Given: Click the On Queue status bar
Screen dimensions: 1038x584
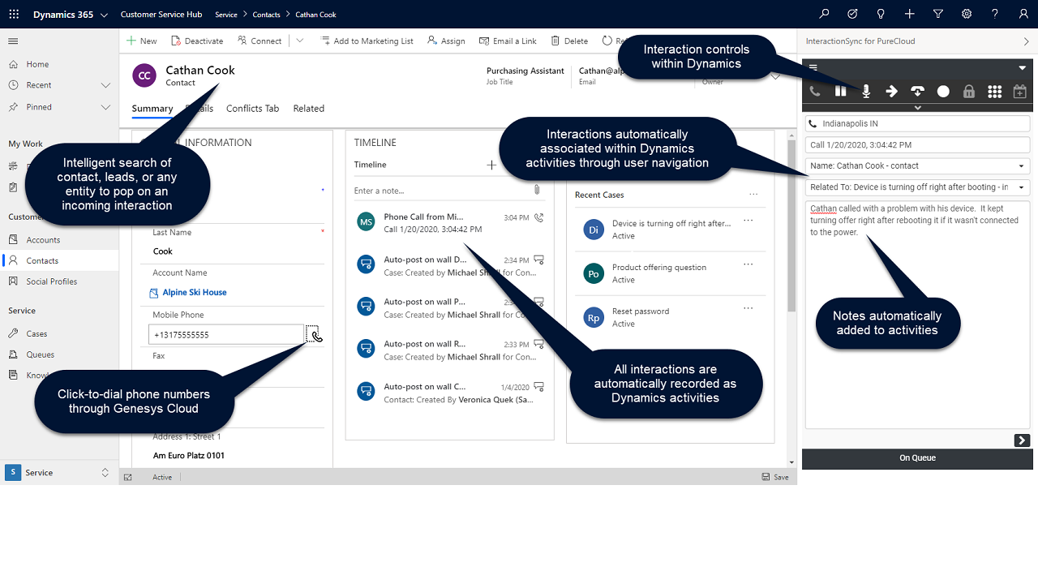Looking at the screenshot, I should point(917,458).
